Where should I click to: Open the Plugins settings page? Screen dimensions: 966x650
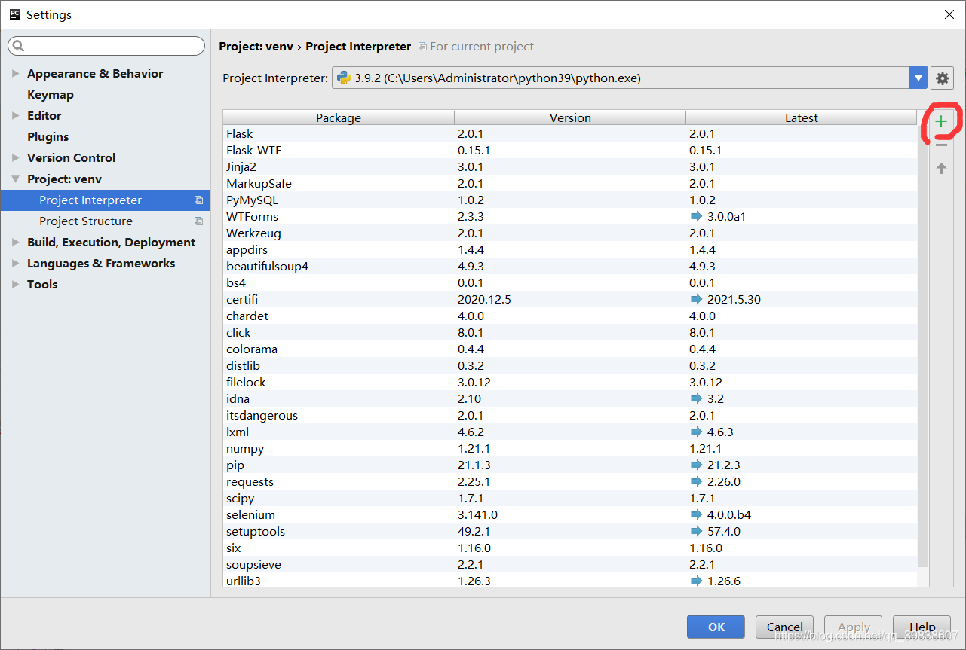[48, 137]
